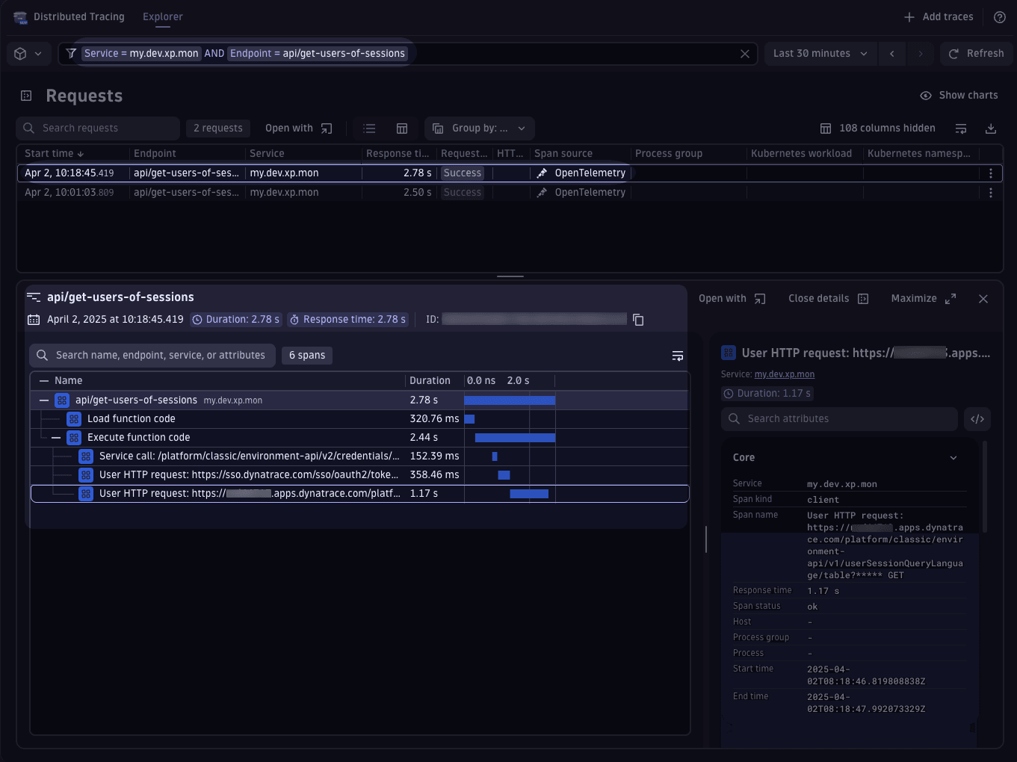Click the 1.17 s timeline bar
This screenshot has width=1017, height=762.
(x=529, y=494)
